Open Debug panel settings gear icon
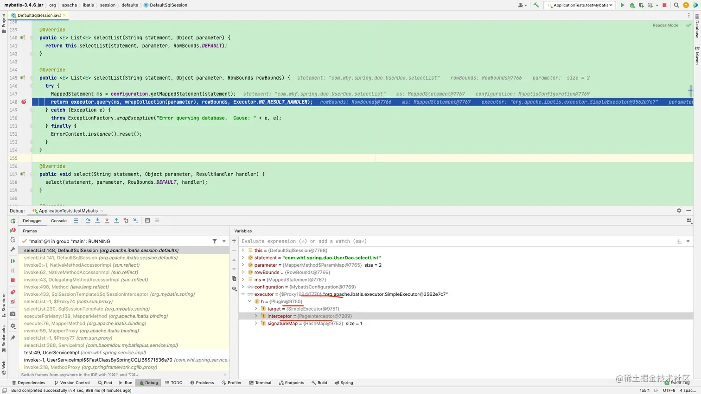The image size is (701, 394). [x=679, y=210]
